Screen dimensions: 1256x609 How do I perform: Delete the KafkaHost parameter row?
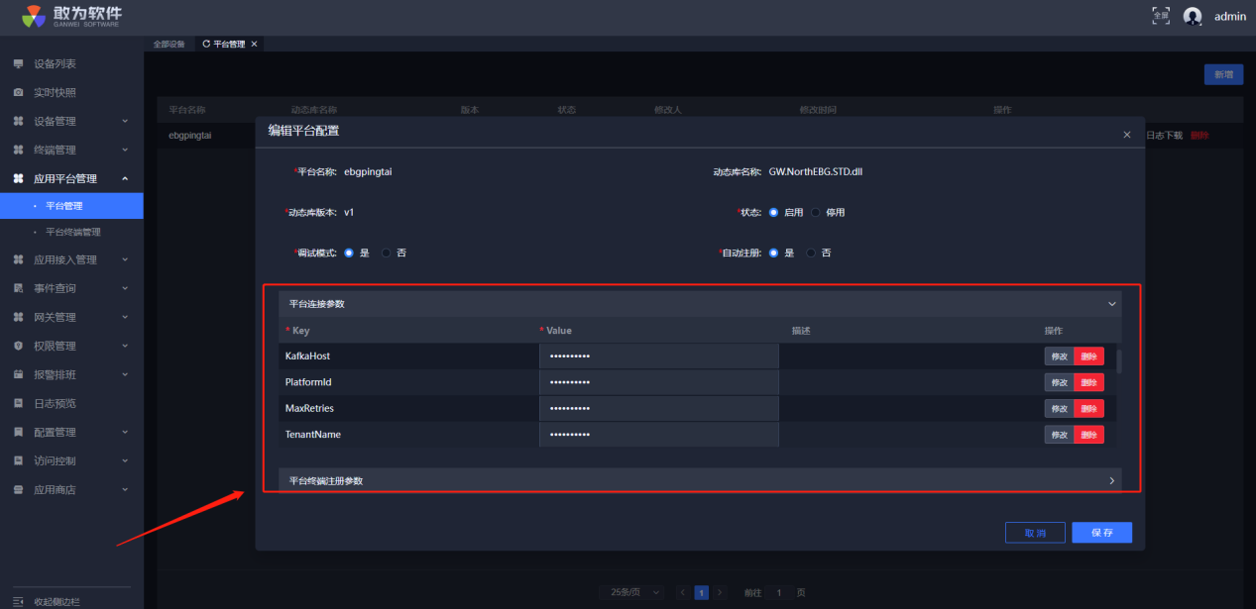(1088, 356)
